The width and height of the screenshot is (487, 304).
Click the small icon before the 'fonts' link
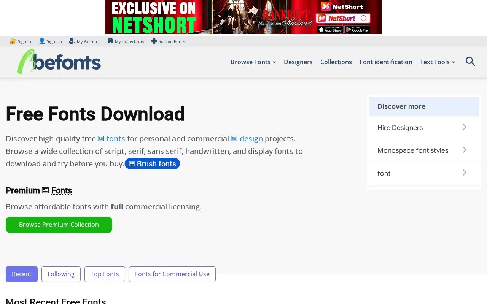[x=101, y=139]
